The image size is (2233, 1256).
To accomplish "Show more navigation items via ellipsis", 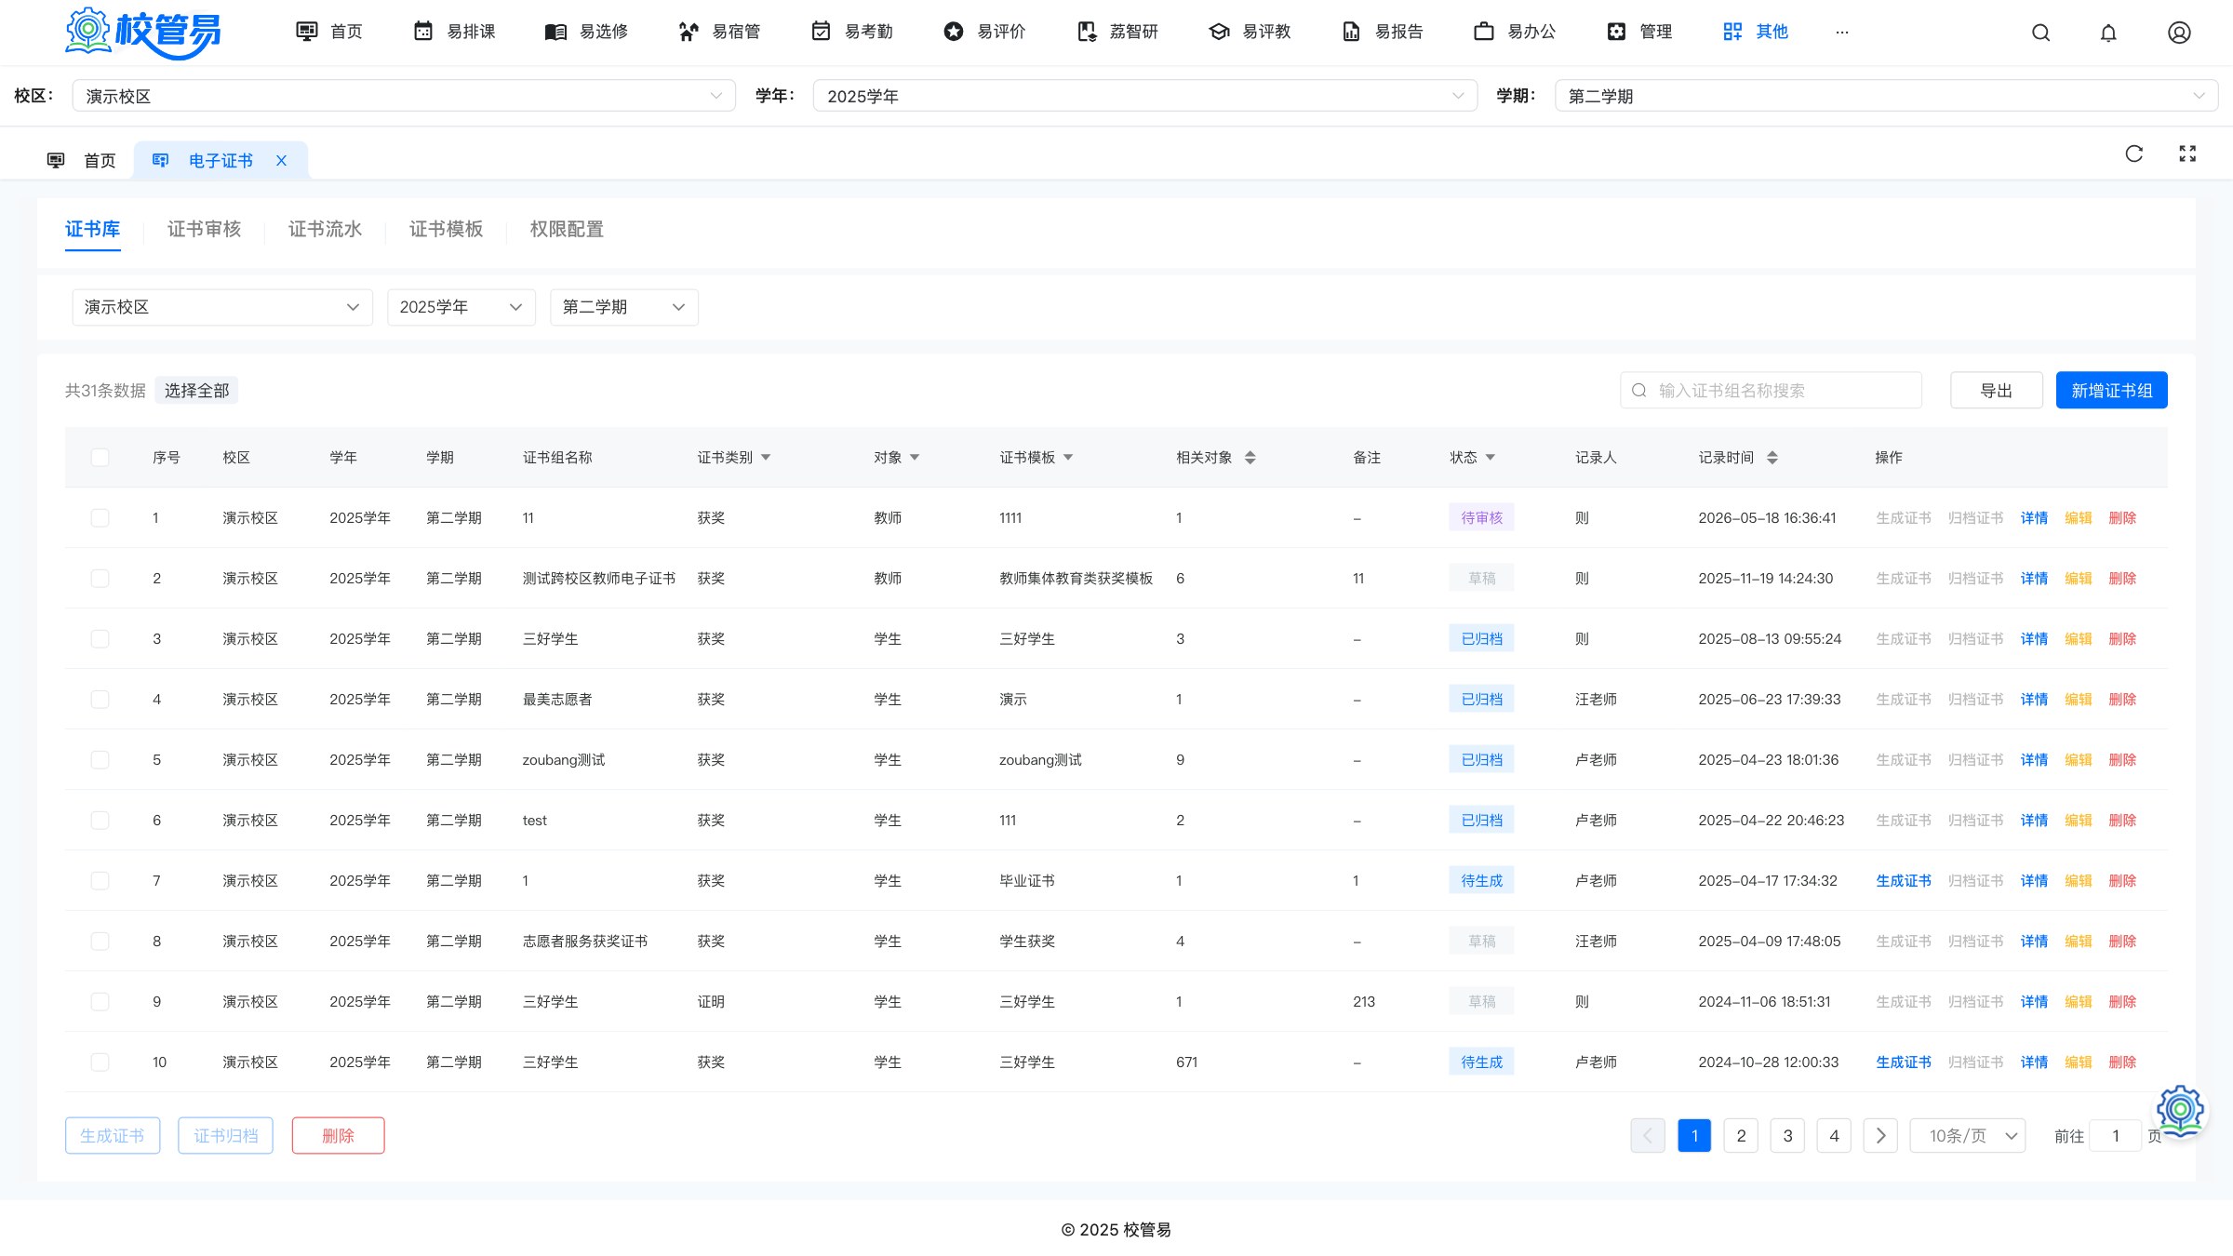I will (1842, 32).
